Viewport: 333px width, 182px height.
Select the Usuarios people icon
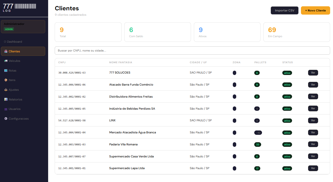coord(6,109)
